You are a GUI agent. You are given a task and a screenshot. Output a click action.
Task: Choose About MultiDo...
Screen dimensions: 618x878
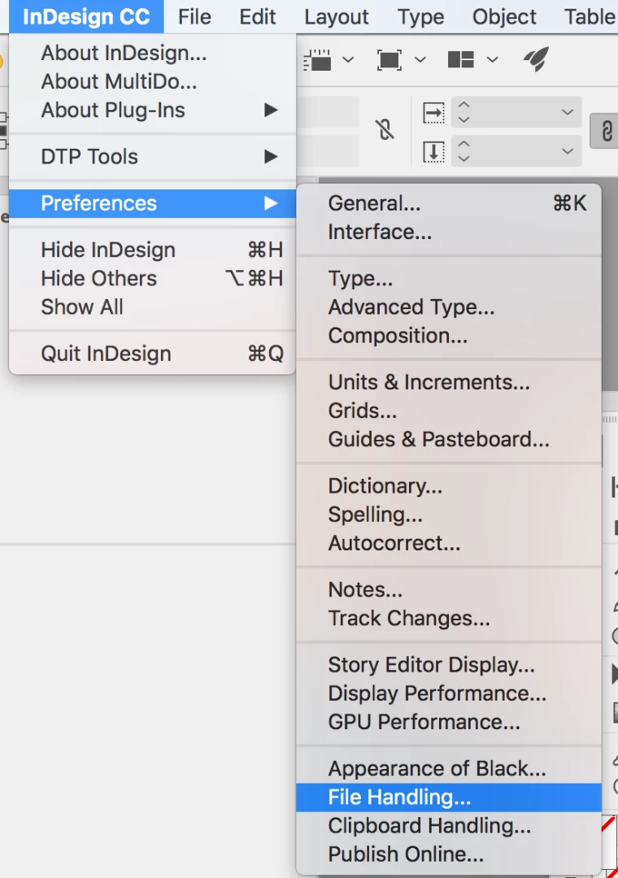(x=152, y=81)
